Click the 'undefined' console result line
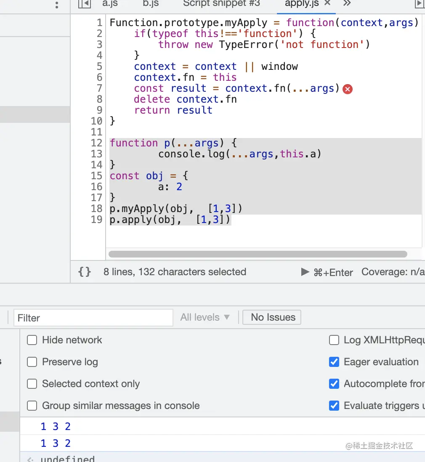Screen dimensions: 425x462 point(67,459)
